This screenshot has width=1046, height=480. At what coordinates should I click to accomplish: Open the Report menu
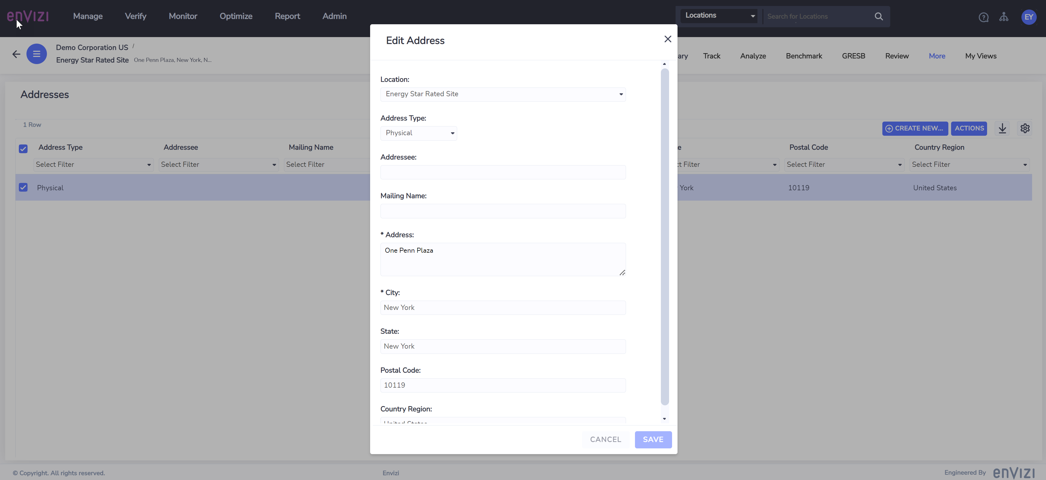[x=287, y=16]
